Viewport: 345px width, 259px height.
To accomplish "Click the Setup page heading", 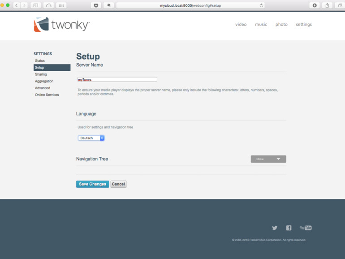I will (88, 56).
